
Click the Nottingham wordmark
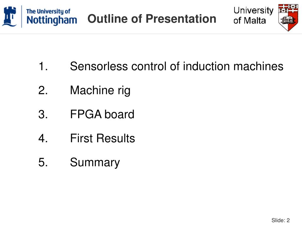click(52, 20)
